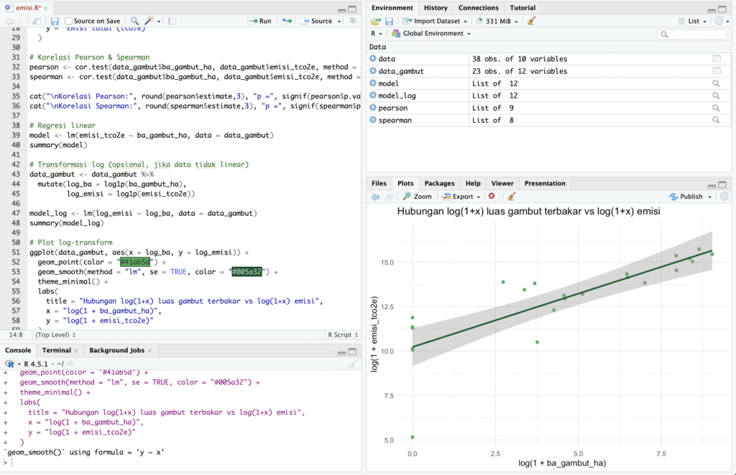Switch to the Packages tab

click(439, 183)
